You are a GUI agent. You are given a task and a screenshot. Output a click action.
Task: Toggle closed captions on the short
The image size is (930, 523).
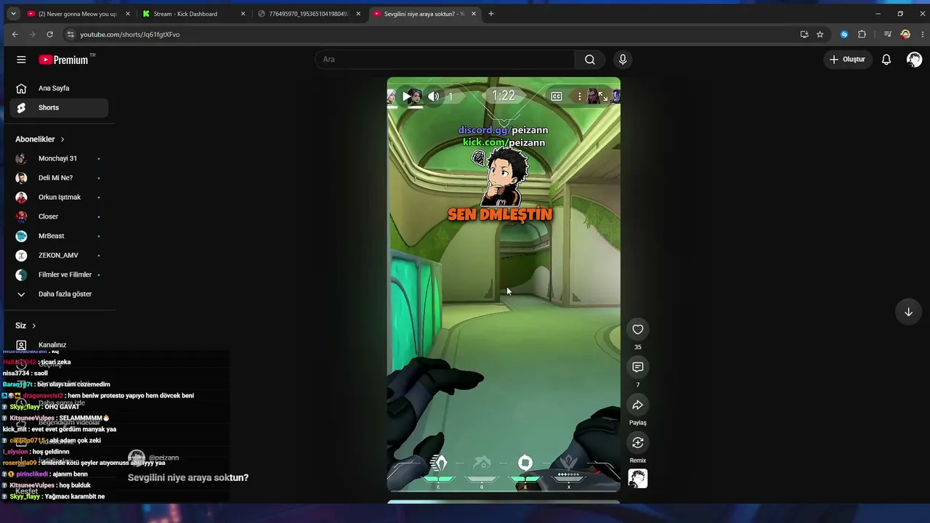tap(557, 96)
